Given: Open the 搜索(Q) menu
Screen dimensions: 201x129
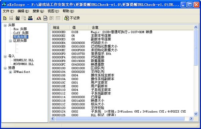Looking at the screenshot, I should pos(38,11).
